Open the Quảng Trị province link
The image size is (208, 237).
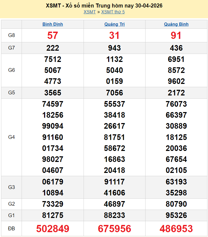pyautogui.click(x=115, y=24)
